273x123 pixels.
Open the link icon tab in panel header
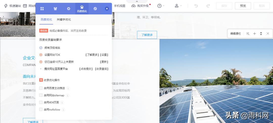(x=95, y=9)
